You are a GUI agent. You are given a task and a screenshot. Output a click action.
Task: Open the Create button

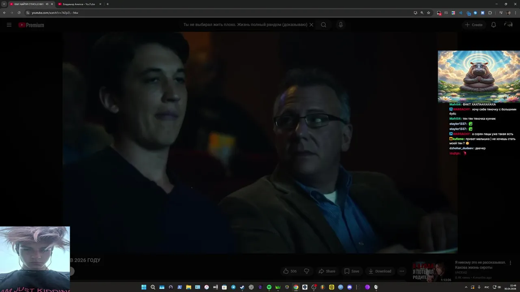(x=474, y=25)
